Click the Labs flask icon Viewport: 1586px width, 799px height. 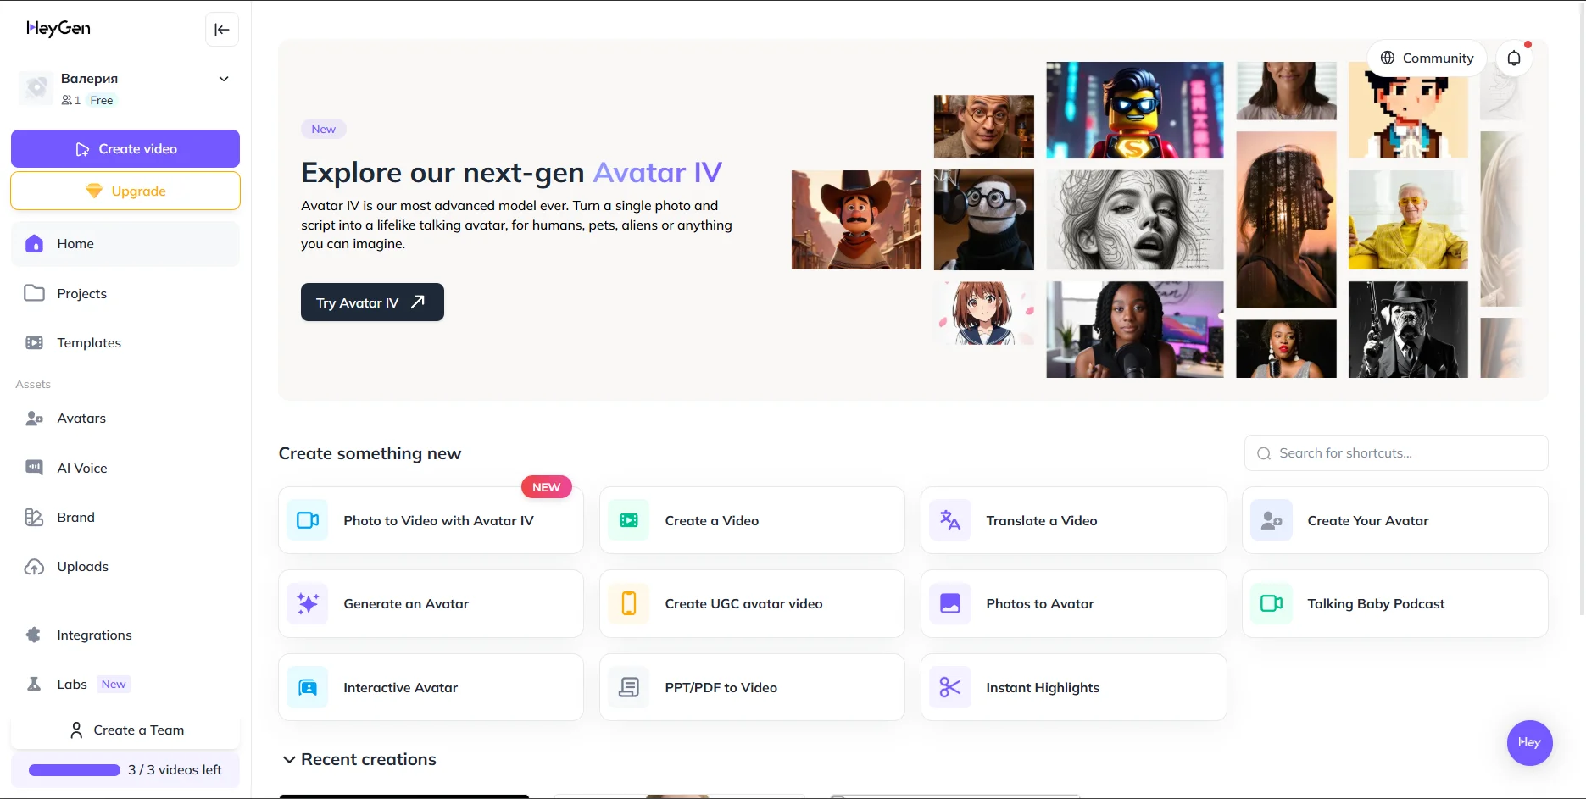[x=34, y=685]
